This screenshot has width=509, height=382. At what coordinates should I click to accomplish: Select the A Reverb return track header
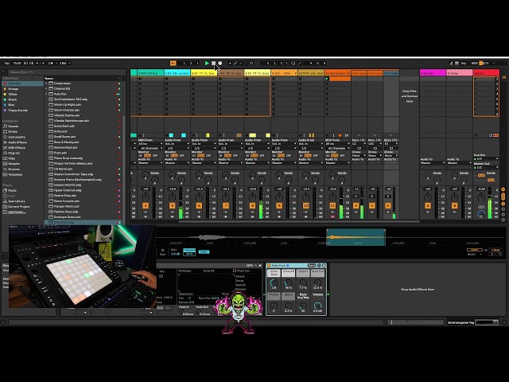pyautogui.click(x=433, y=73)
